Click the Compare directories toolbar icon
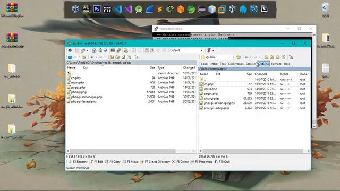Screen dimensions: 340x191 pyautogui.click(x=94, y=50)
